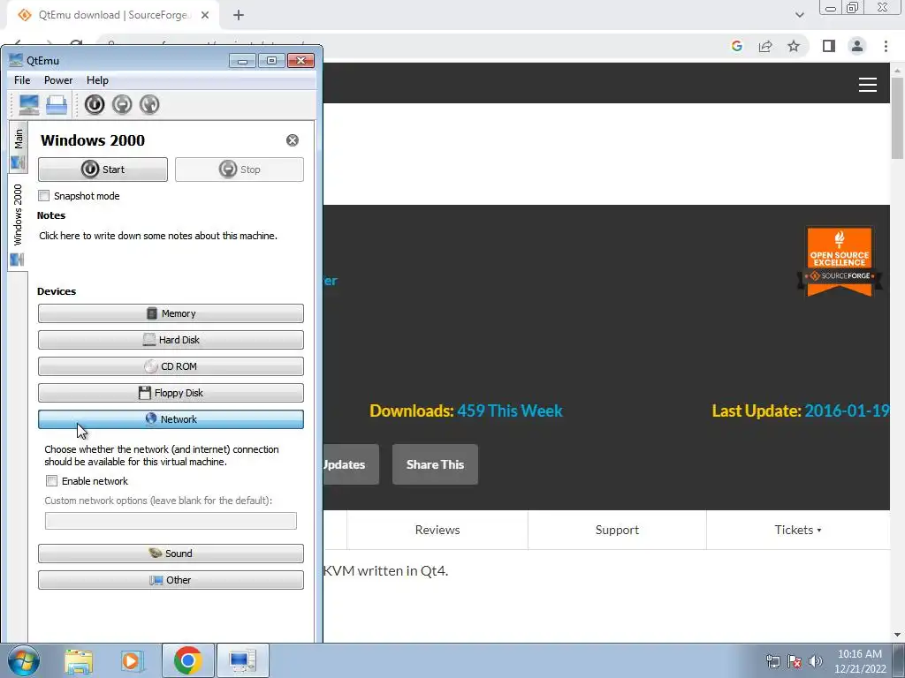Click the Chrome page vertical scrollbar
This screenshot has width=905, height=678.
(x=898, y=118)
